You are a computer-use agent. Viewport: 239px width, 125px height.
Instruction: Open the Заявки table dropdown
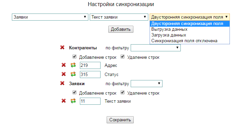coord(50,17)
